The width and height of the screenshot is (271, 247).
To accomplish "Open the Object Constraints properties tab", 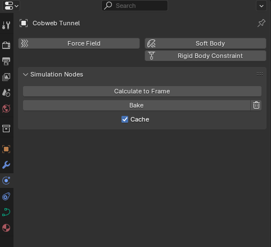I will (x=6, y=196).
